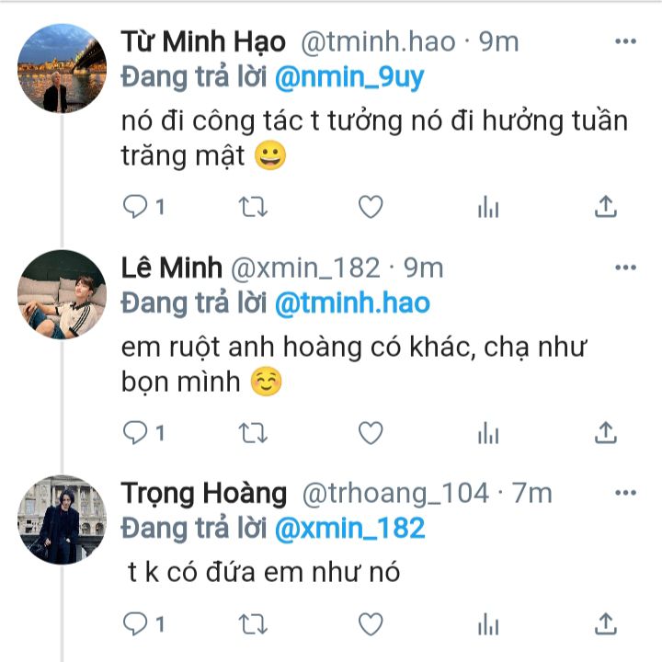Like Từ Minh Hạo's tweet
Screen dimensions: 662x662
click(x=370, y=208)
